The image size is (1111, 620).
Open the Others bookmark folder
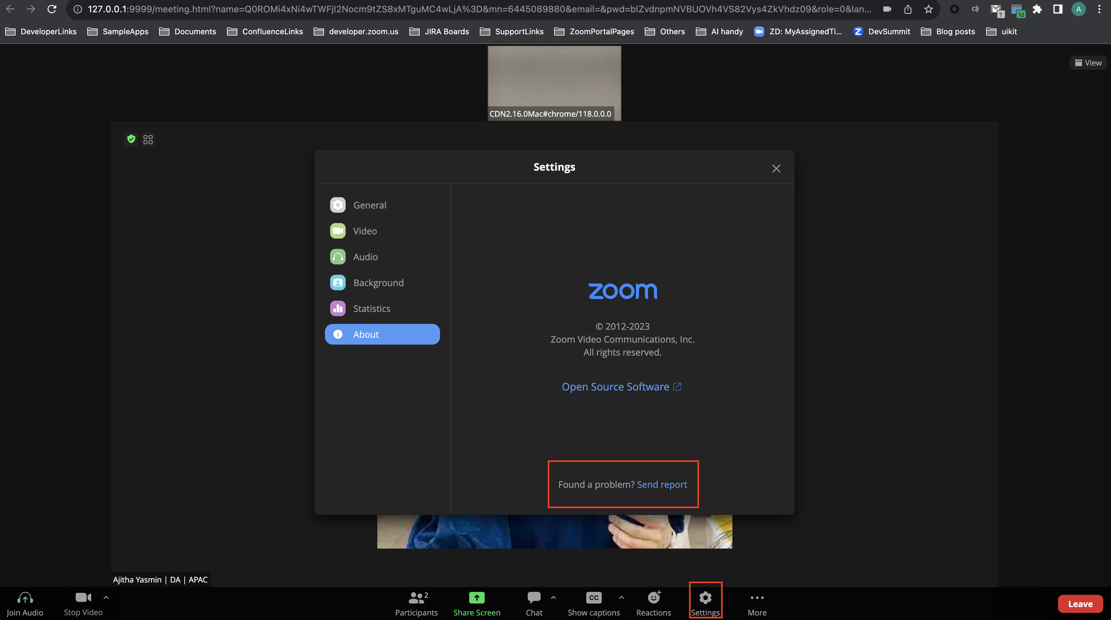click(664, 31)
